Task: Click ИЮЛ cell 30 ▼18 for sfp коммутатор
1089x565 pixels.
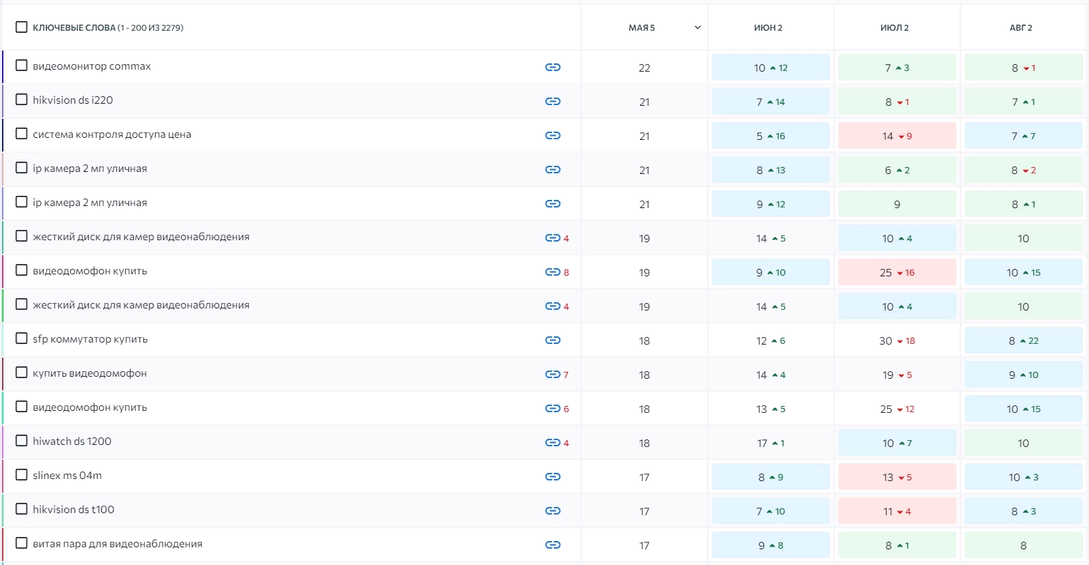Action: [897, 341]
